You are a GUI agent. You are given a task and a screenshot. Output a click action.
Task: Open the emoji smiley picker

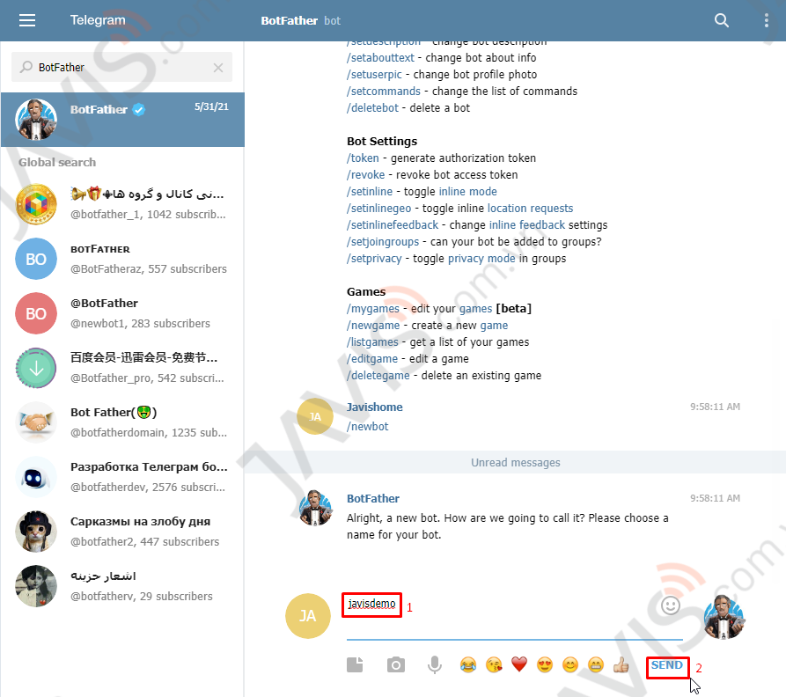670,605
